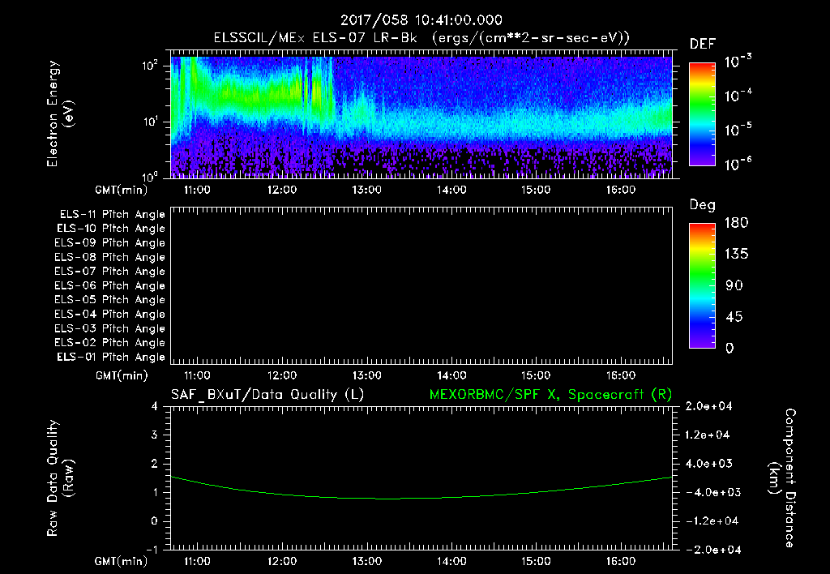Select the ELS-05 Pitch Angle row label
This screenshot has width=830, height=574.
point(109,300)
